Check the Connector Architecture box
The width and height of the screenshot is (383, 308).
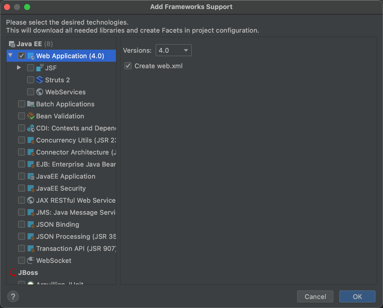tap(22, 152)
